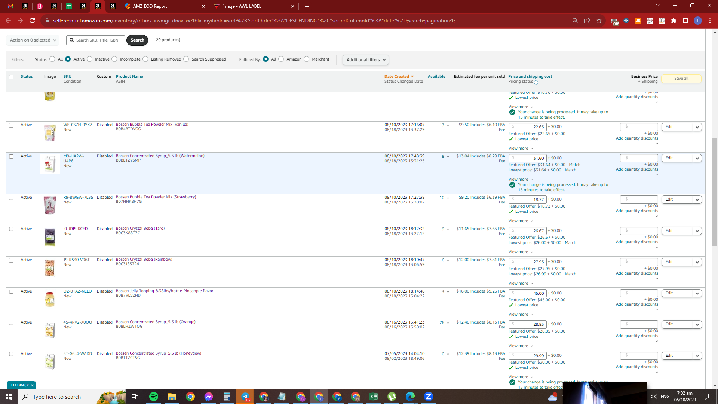Open the Calculator from the taskbar

227,397
